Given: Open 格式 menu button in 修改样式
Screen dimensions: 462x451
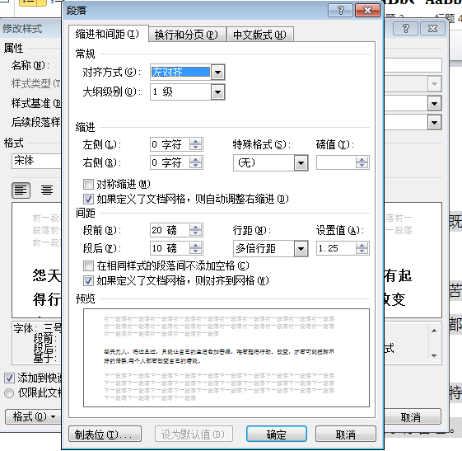Looking at the screenshot, I should coord(33,417).
